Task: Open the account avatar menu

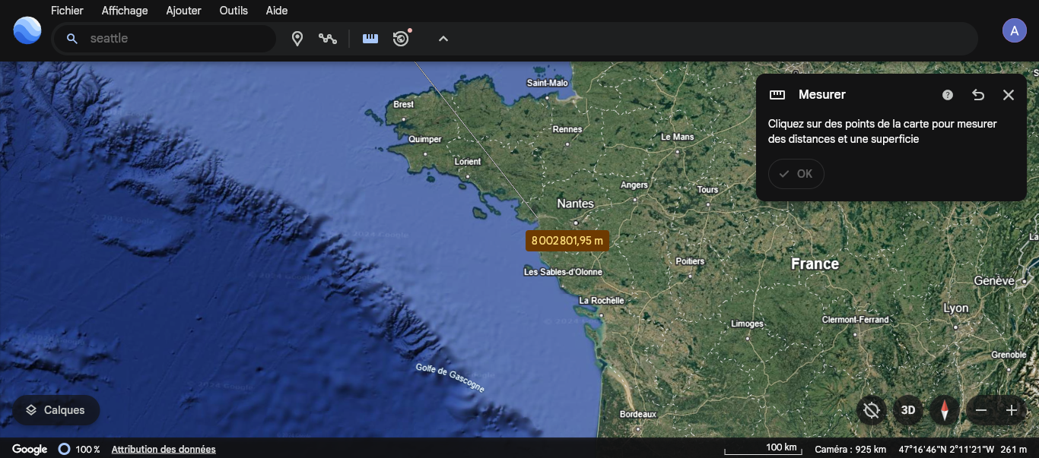Action: point(1014,31)
